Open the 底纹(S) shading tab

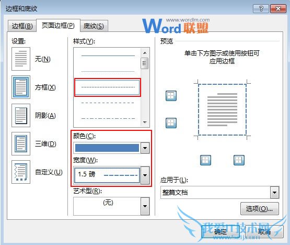coord(94,26)
